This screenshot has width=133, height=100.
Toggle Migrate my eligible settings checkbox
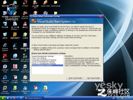32,48
